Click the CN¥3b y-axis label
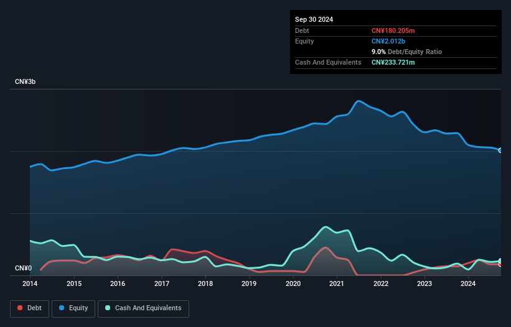The image size is (511, 327). 25,81
